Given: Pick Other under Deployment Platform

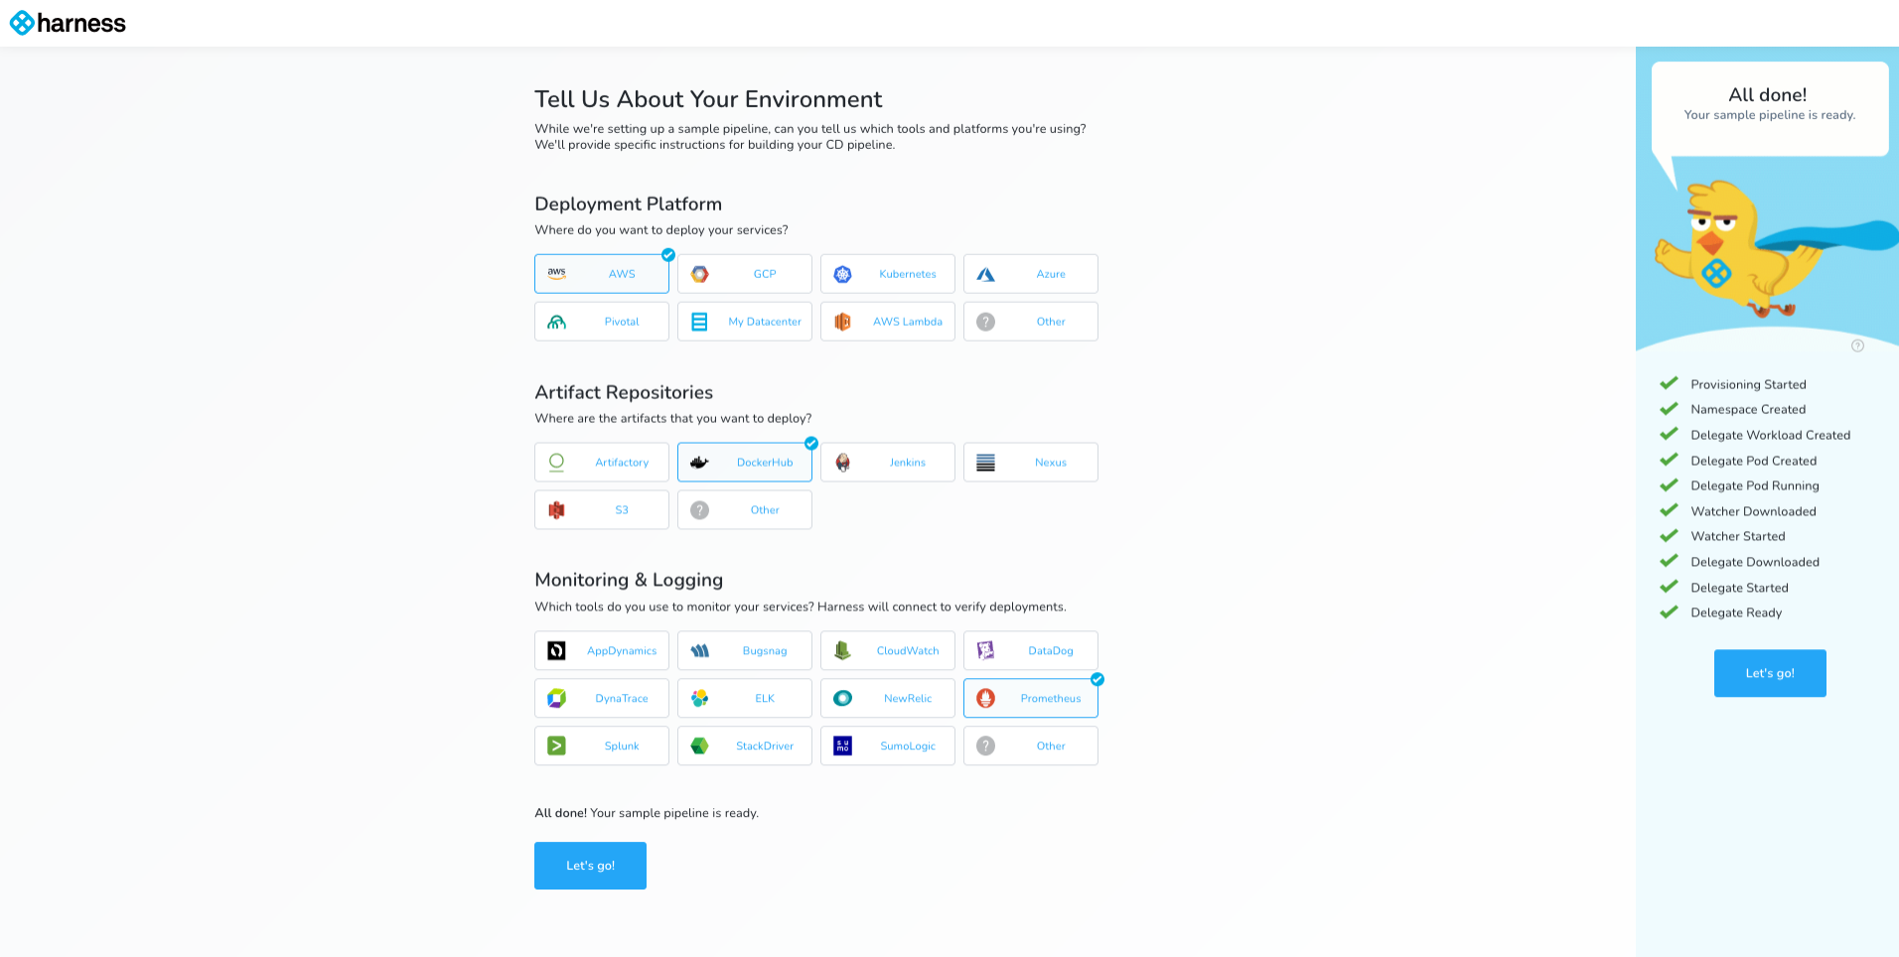Looking at the screenshot, I should coord(1031,322).
